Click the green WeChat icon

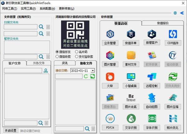coord(93,76)
